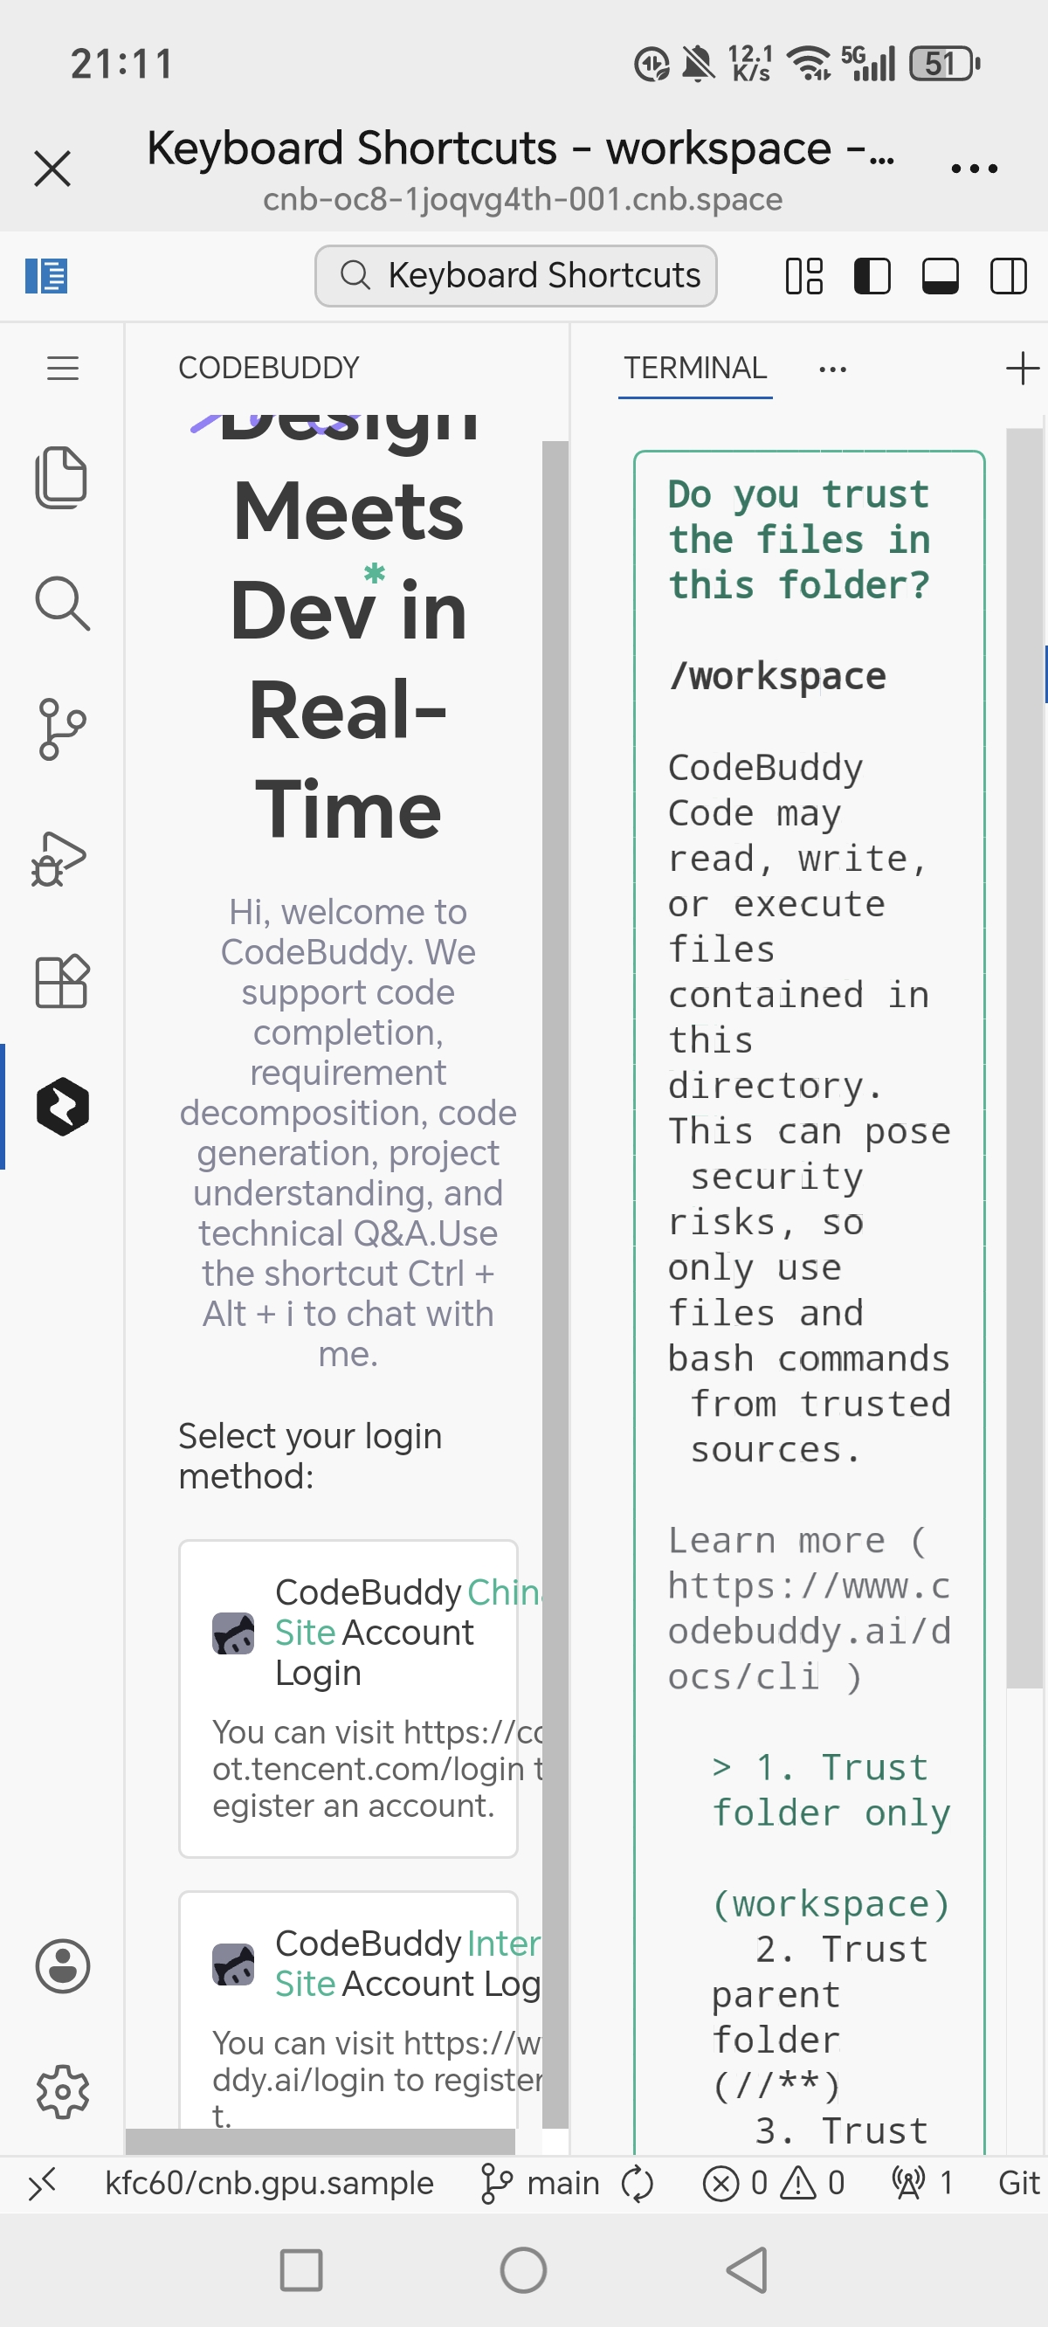Toggle the bottom panel visibility
This screenshot has width=1048, height=2327.
point(941,276)
